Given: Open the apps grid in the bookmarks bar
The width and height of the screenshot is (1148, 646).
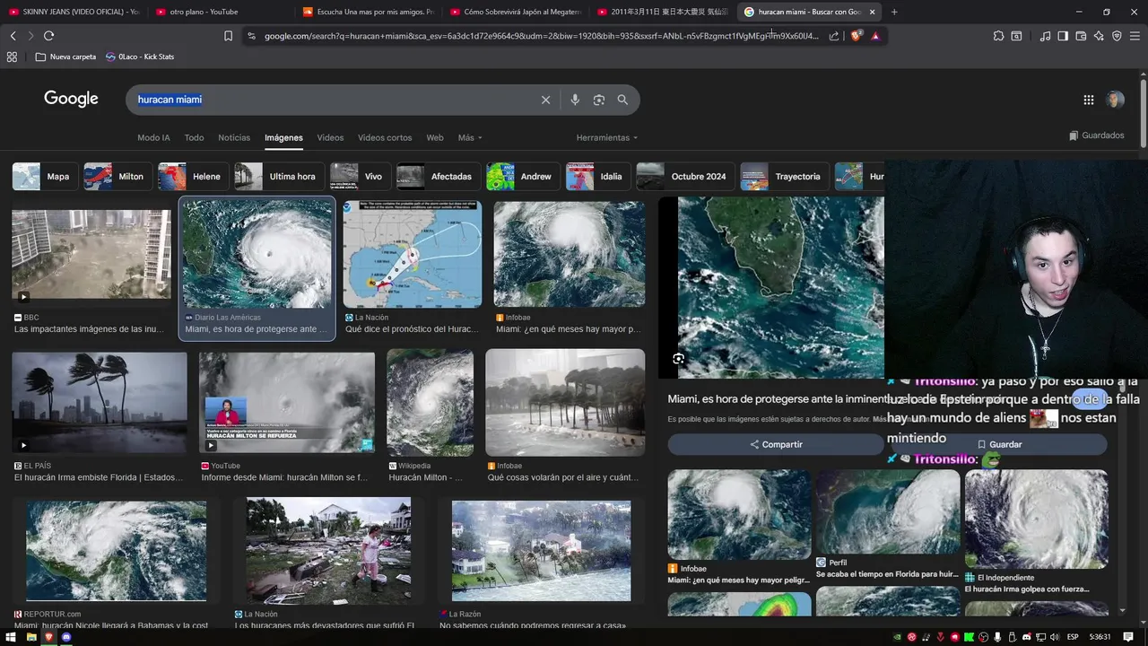Looking at the screenshot, I should click(12, 57).
